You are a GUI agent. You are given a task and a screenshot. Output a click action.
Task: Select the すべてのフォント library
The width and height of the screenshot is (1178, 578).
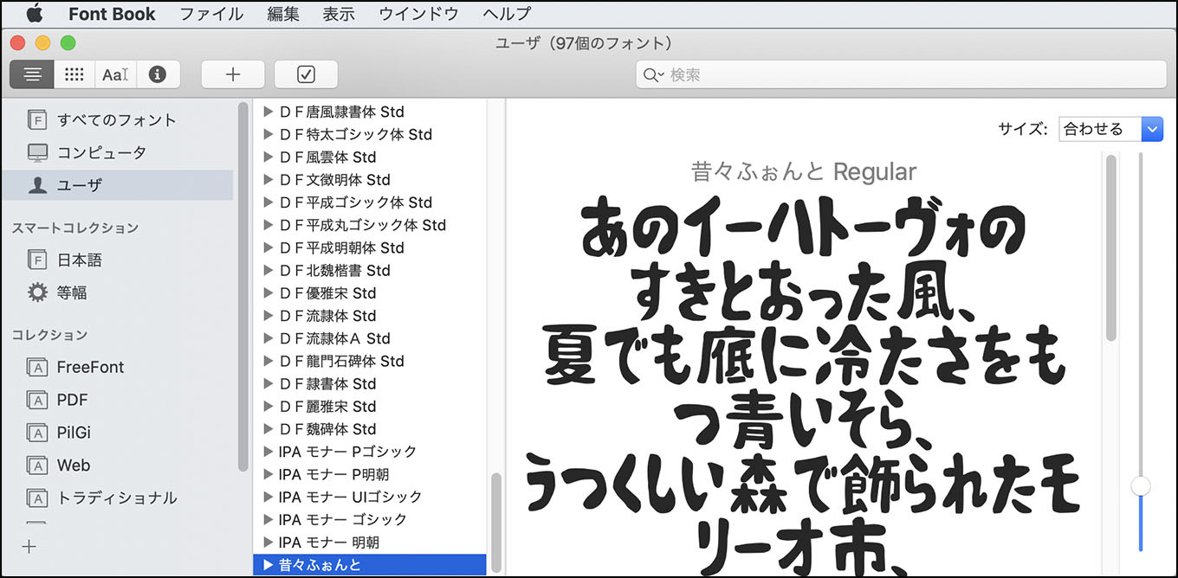click(116, 119)
